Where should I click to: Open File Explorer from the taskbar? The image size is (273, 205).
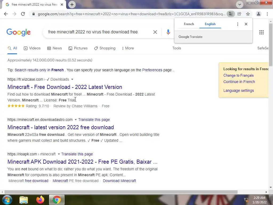pos(24,200)
